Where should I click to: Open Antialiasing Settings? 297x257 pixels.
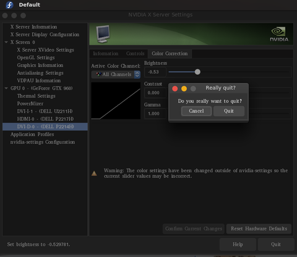point(40,73)
